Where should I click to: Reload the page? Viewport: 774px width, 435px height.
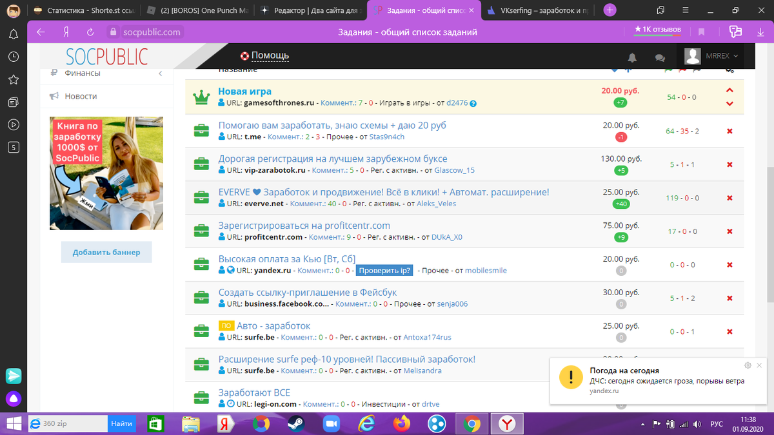click(x=90, y=32)
